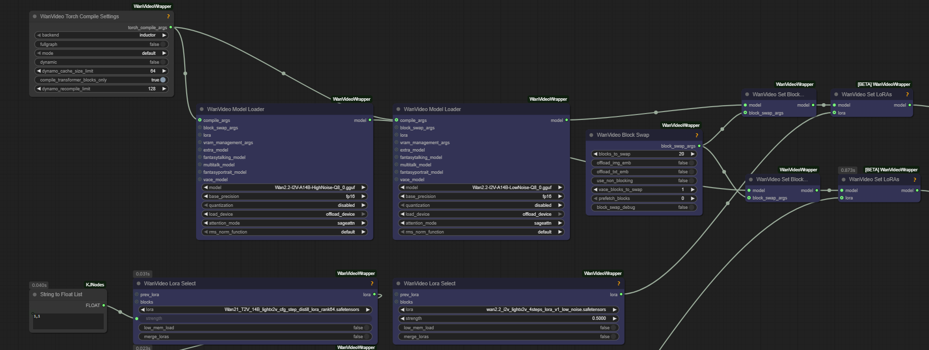Screen dimensions: 929x350
Task: Open load_device offload_device dropdown on HighNoise loader
Action: (x=284, y=214)
